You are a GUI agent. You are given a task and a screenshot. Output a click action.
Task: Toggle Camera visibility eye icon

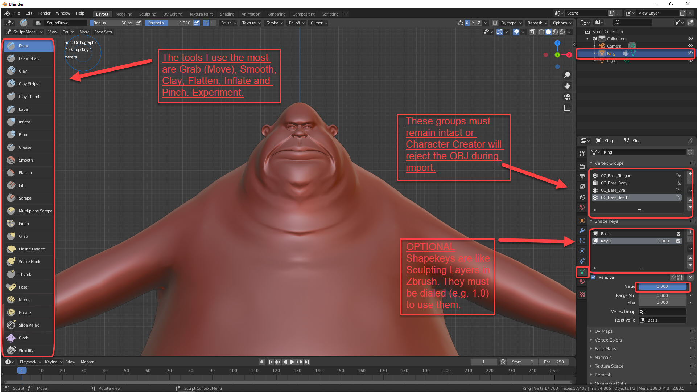pyautogui.click(x=690, y=46)
